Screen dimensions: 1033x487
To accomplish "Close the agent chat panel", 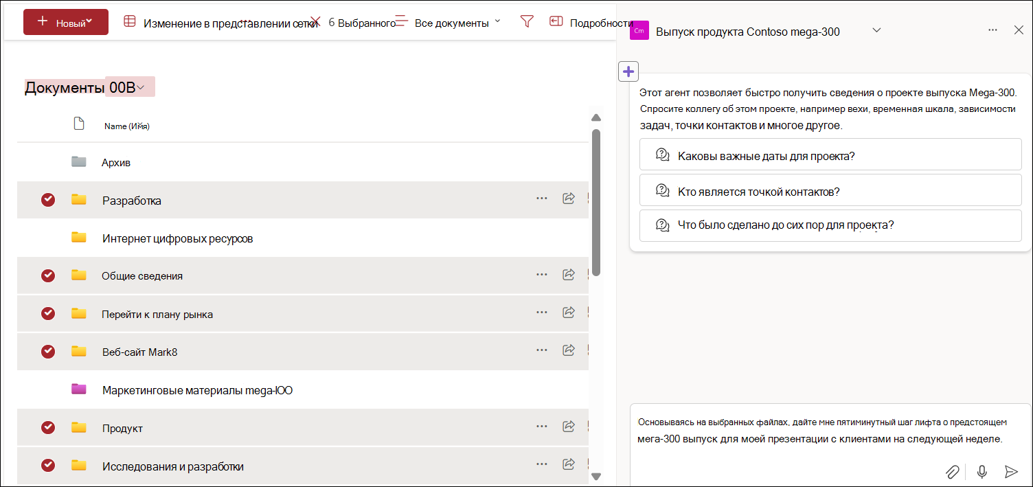I will 1019,30.
